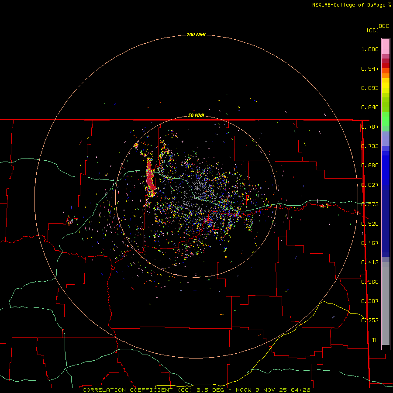
Task: Click the large magenta-red echo cluster west of radar
Action: tap(150, 177)
